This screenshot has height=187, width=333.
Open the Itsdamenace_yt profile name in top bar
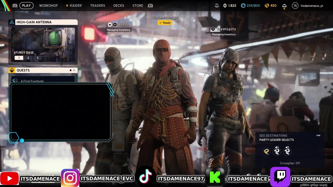click(x=312, y=6)
